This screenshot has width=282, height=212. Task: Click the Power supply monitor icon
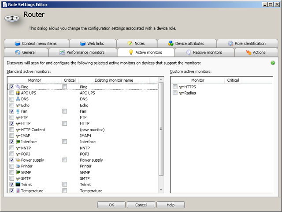(x=18, y=160)
